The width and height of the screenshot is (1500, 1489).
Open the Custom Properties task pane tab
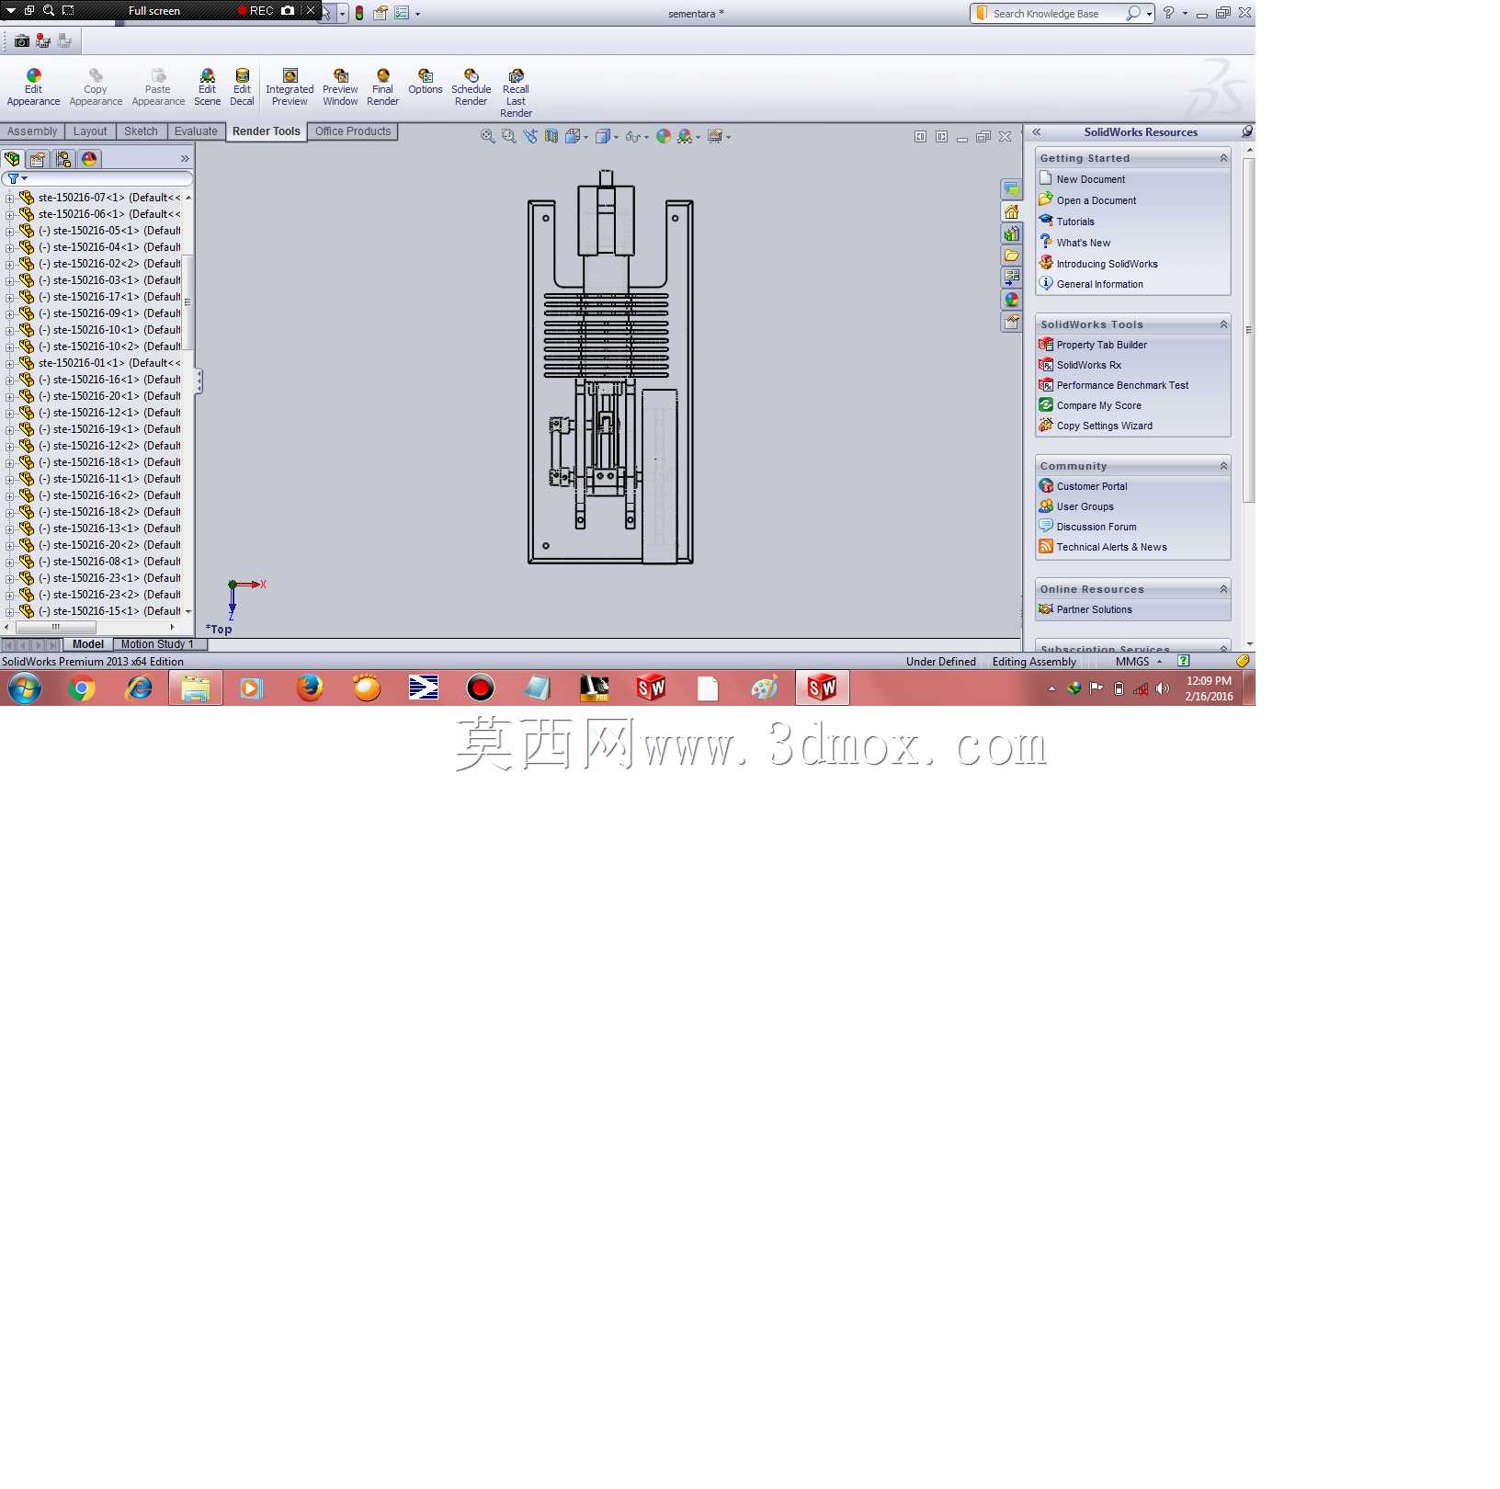[1011, 322]
